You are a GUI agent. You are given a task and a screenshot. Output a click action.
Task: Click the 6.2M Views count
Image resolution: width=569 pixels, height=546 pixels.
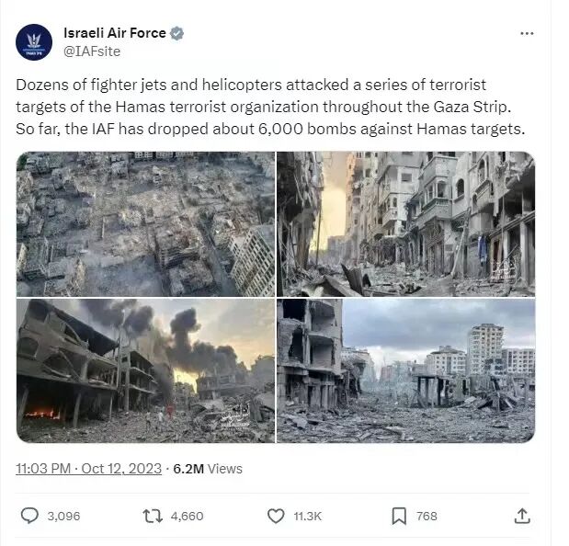208,469
